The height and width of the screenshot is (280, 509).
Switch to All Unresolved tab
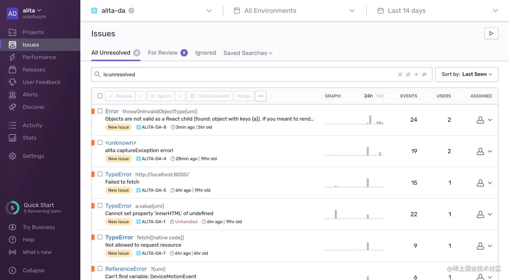[x=116, y=53]
